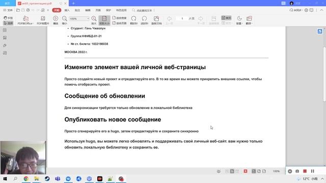
Task: Zoom out with the minus magnifier
Action: 65,20
